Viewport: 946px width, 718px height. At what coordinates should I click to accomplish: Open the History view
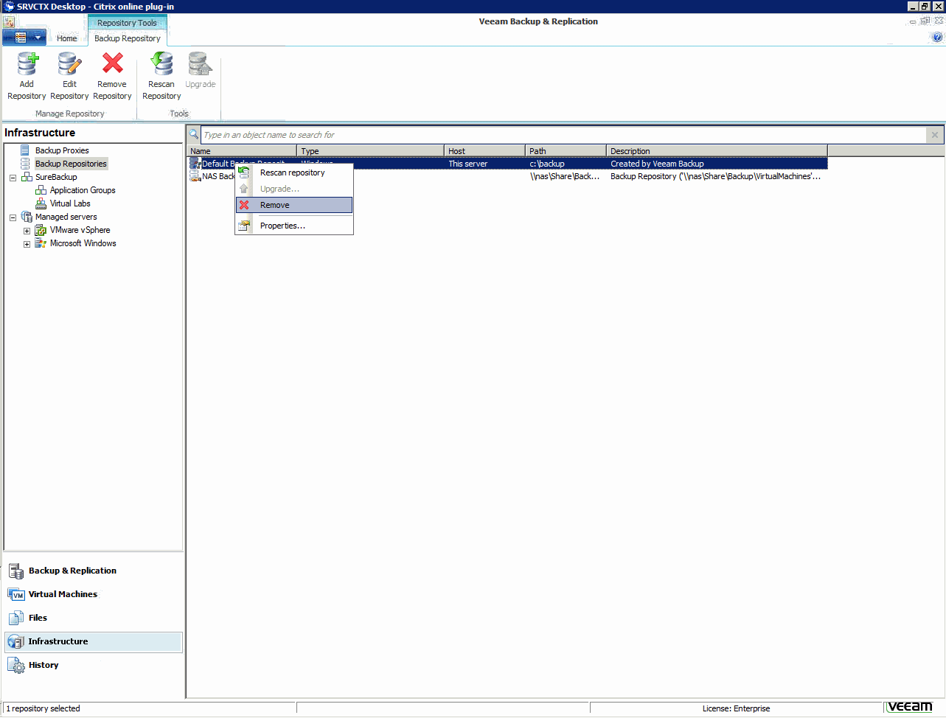(x=94, y=665)
